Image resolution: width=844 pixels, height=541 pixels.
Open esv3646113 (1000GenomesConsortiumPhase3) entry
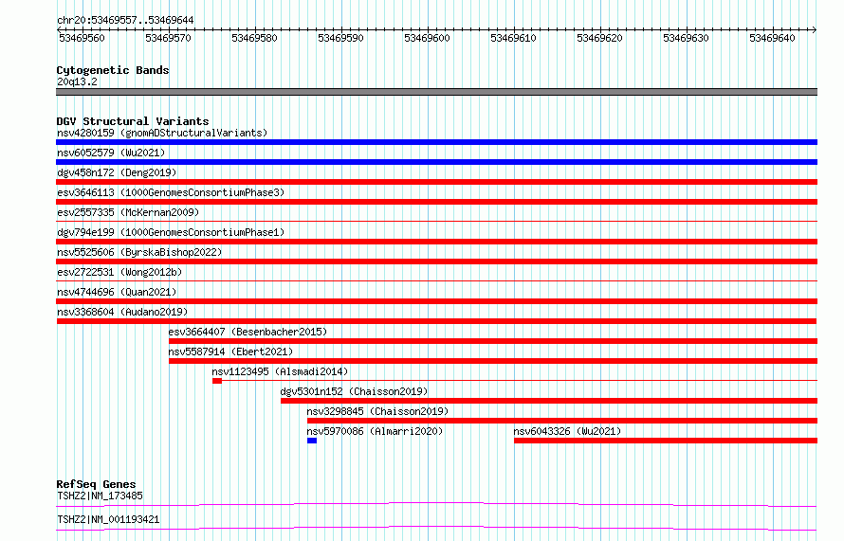pos(171,192)
